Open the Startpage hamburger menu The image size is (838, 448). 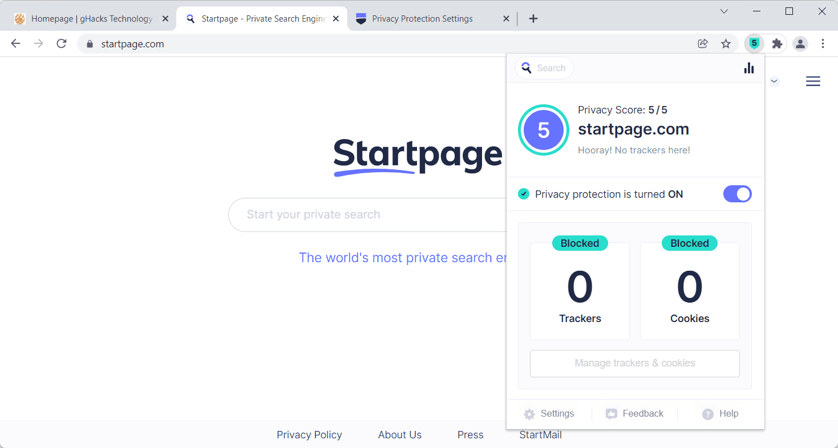813,82
